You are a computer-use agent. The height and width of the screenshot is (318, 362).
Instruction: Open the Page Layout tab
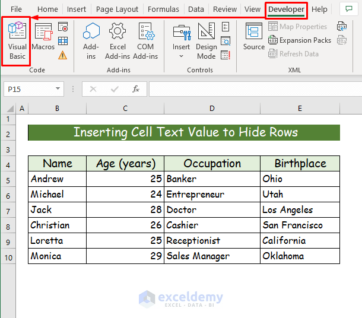point(117,9)
